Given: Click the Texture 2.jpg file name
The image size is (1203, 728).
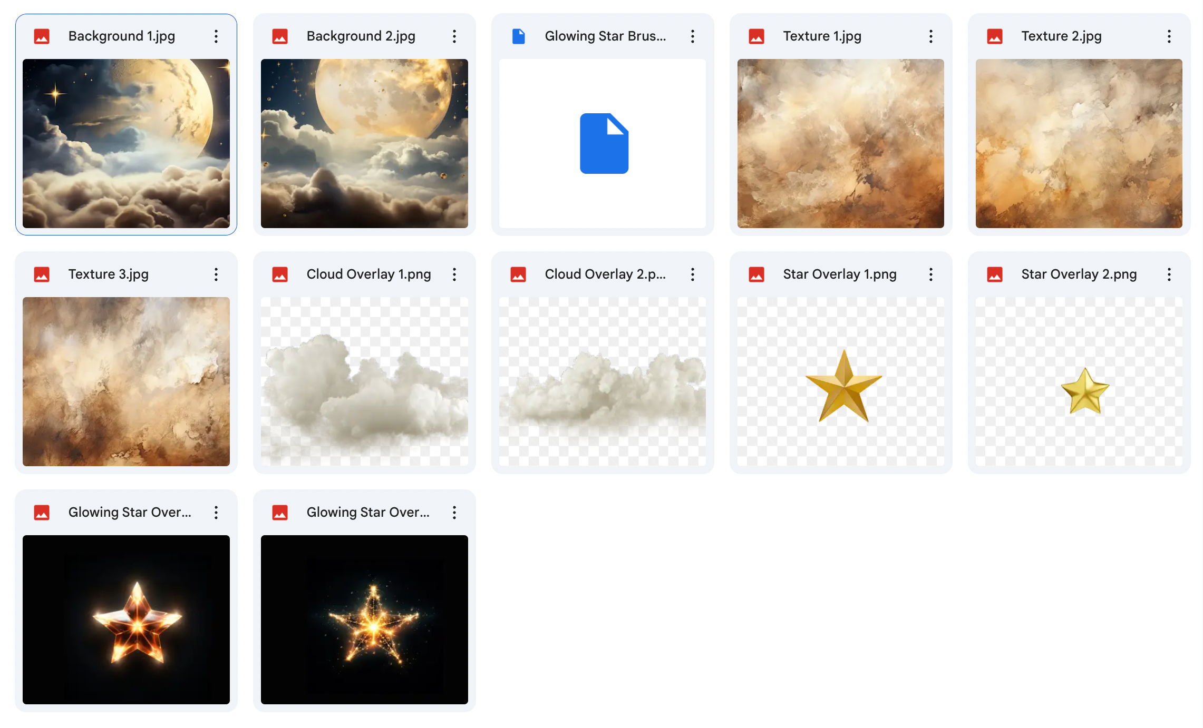Looking at the screenshot, I should coord(1061,36).
